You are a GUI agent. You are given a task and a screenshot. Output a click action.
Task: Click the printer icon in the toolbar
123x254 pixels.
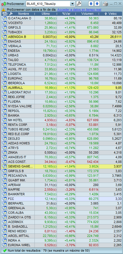[105, 3]
